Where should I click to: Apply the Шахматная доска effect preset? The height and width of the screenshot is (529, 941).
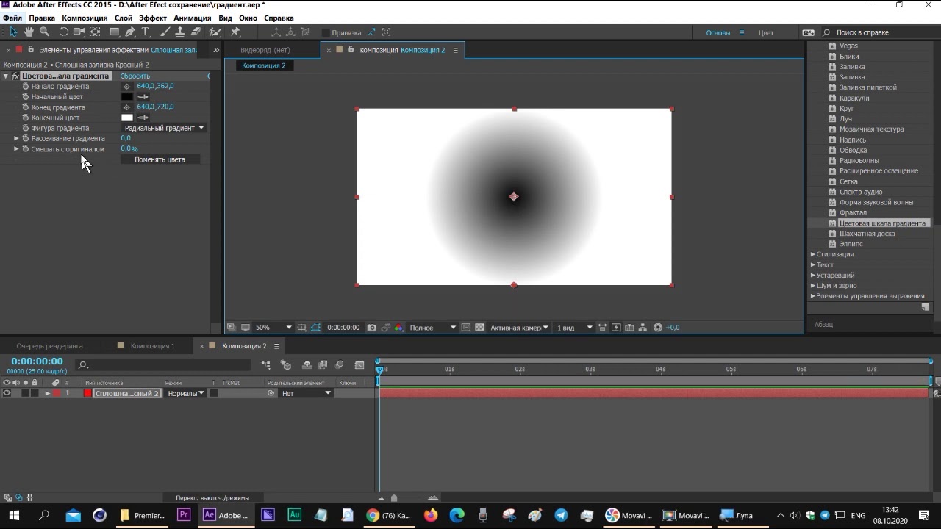[867, 234]
